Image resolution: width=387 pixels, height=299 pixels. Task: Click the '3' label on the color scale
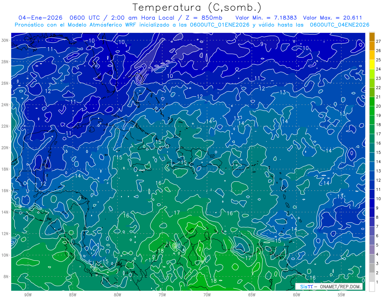[377, 264]
